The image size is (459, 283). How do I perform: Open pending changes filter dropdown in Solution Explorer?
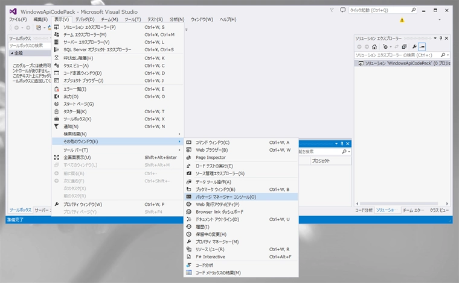tap(391, 47)
